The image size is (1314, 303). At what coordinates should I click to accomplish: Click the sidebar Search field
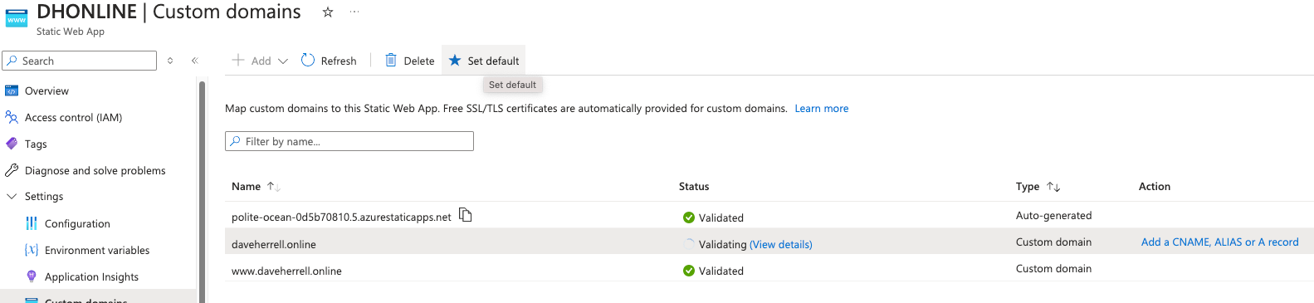(80, 61)
